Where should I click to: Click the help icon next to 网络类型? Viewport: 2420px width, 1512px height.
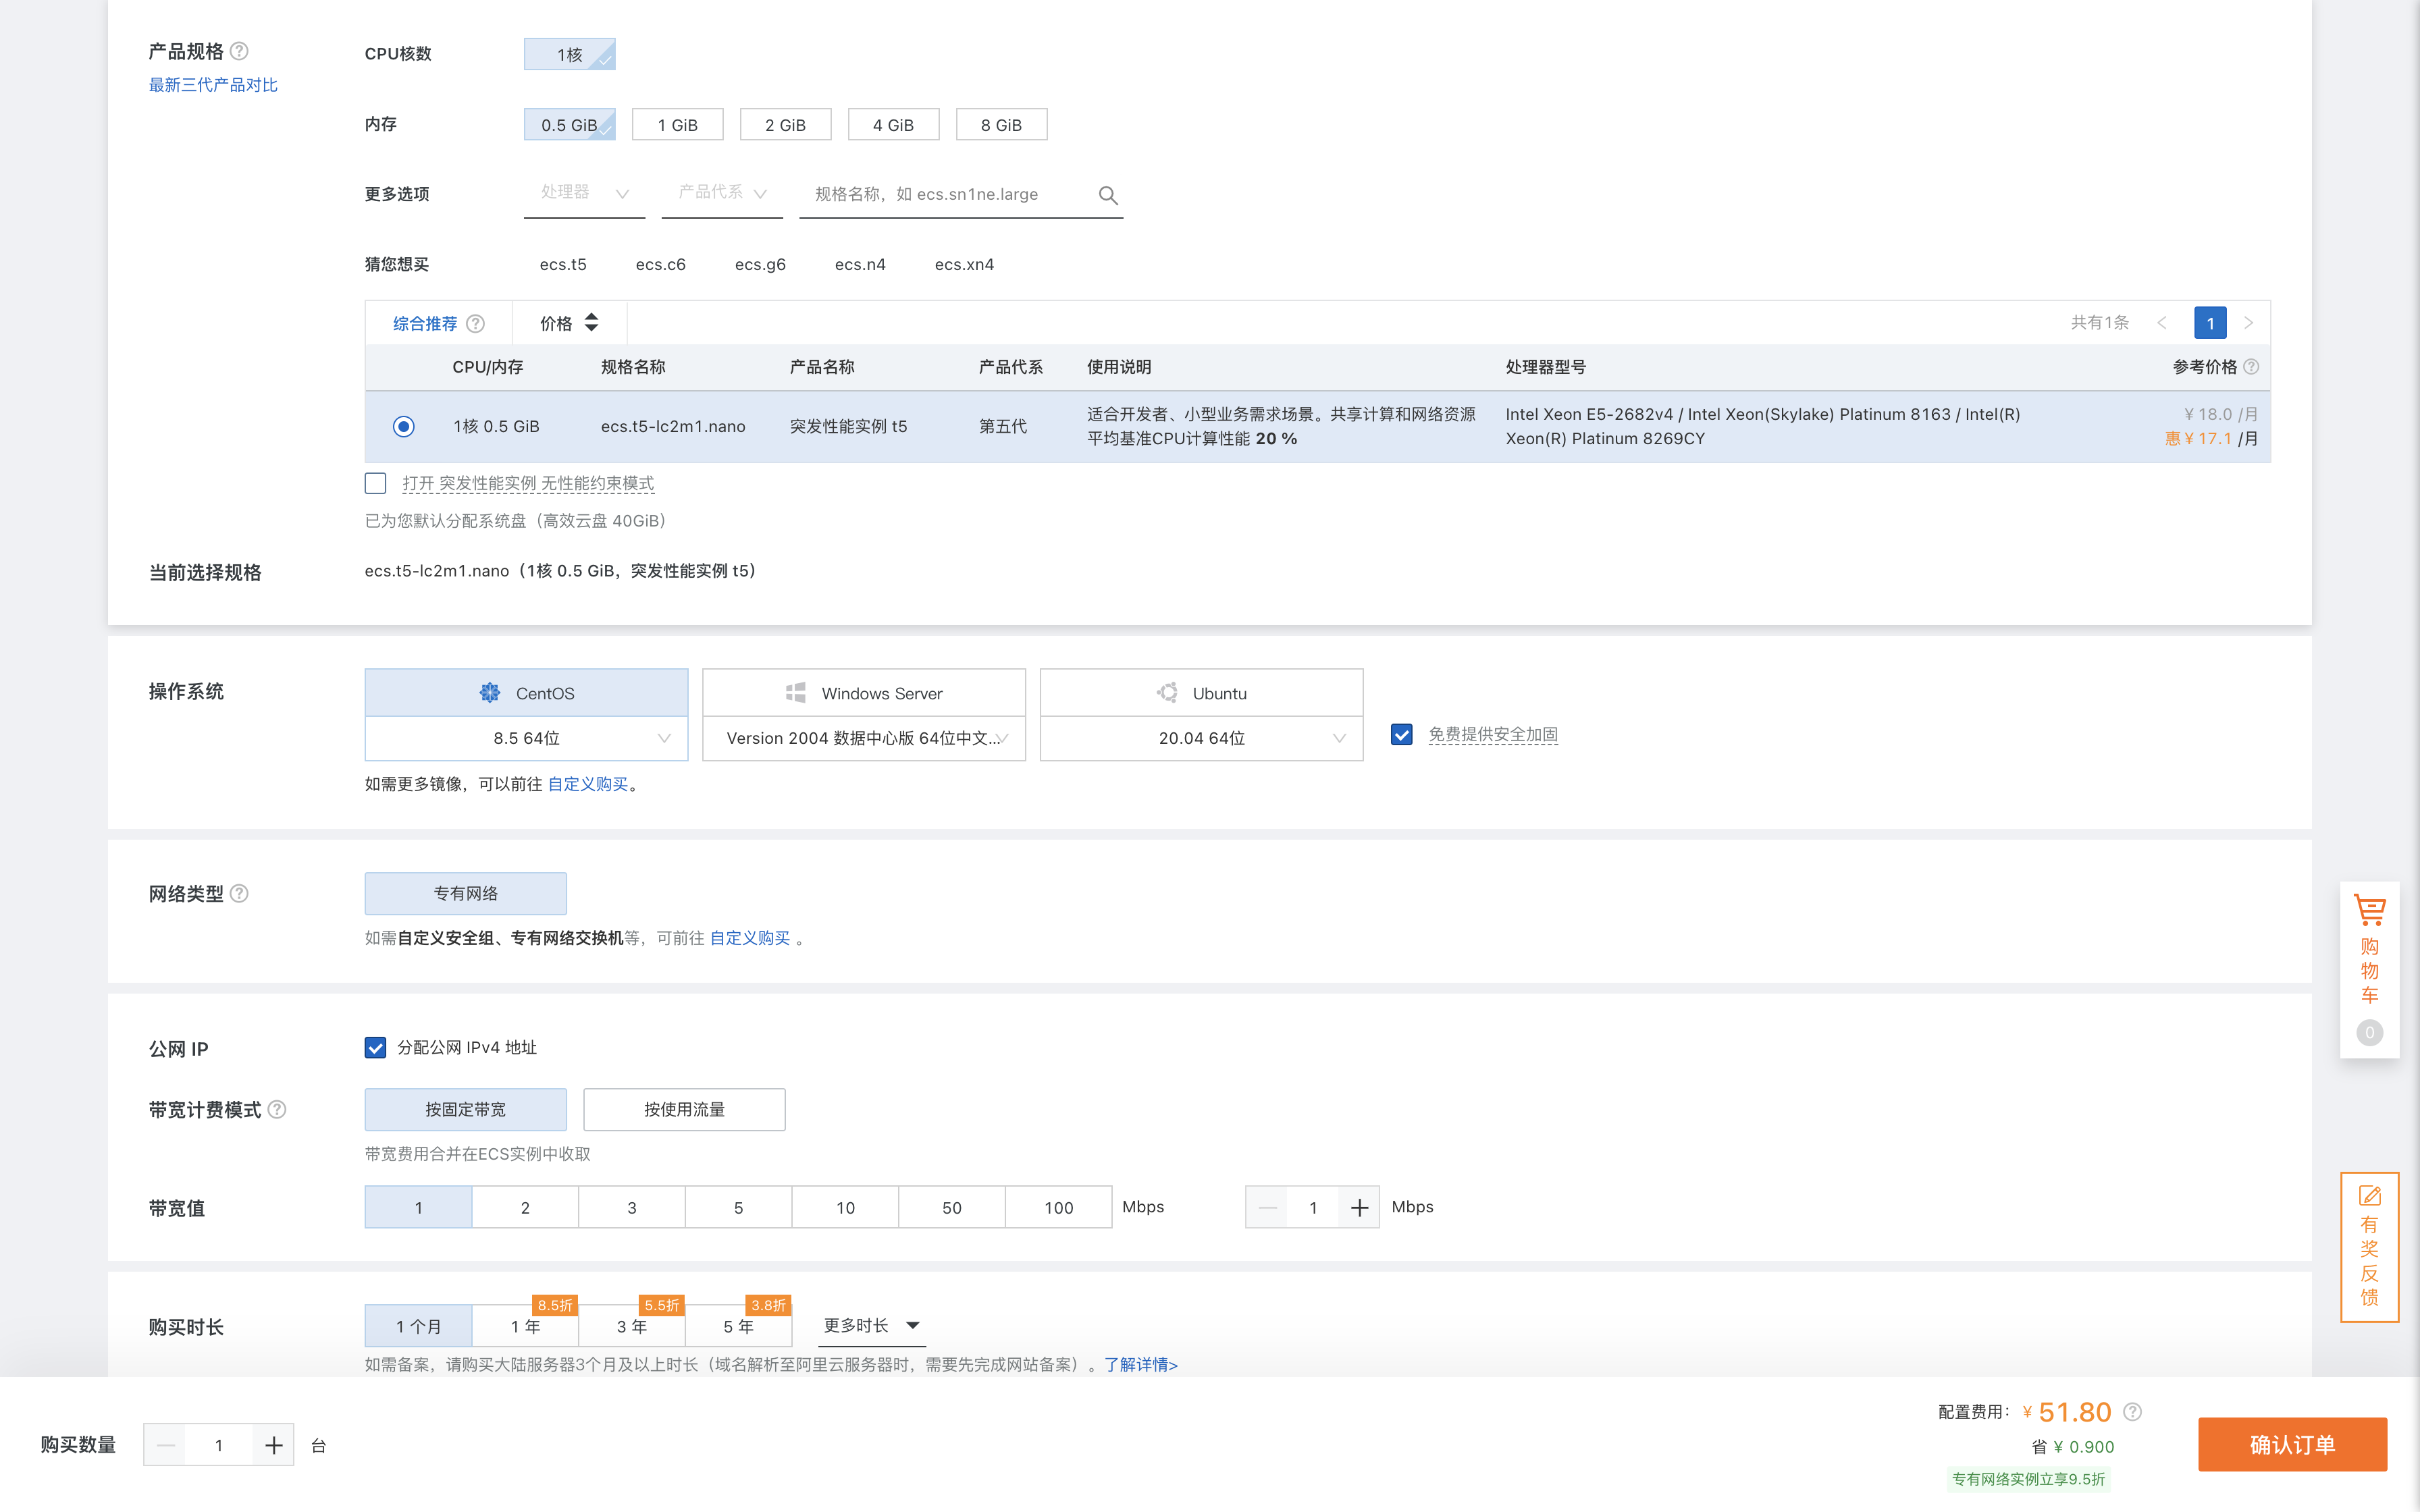click(239, 893)
